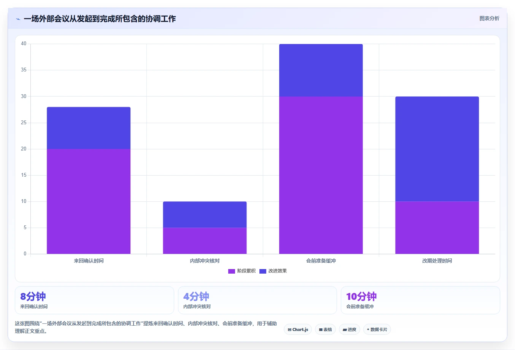Click the 会前准备缓冲 x-axis label
Image resolution: width=515 pixels, height=350 pixels.
(x=321, y=261)
